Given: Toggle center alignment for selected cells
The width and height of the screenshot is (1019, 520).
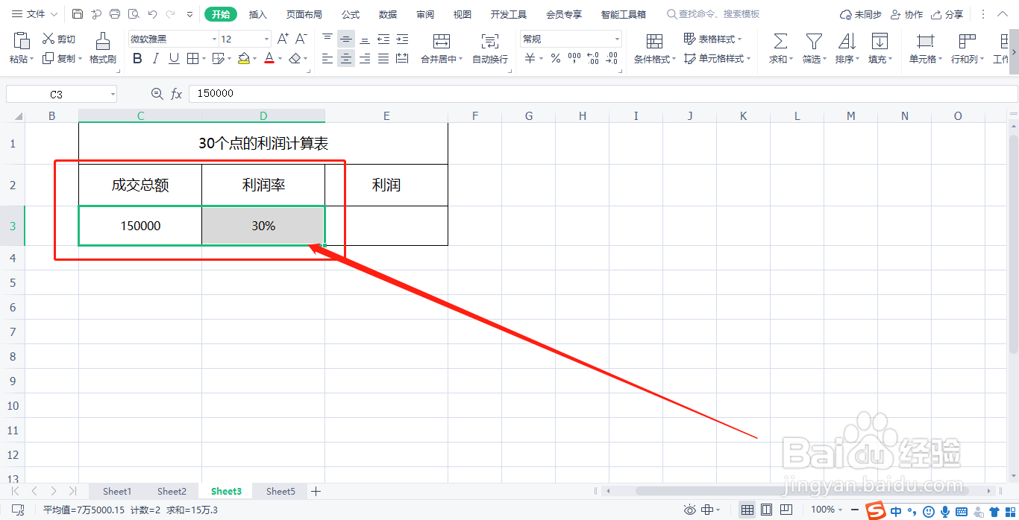Looking at the screenshot, I should pyautogui.click(x=345, y=58).
